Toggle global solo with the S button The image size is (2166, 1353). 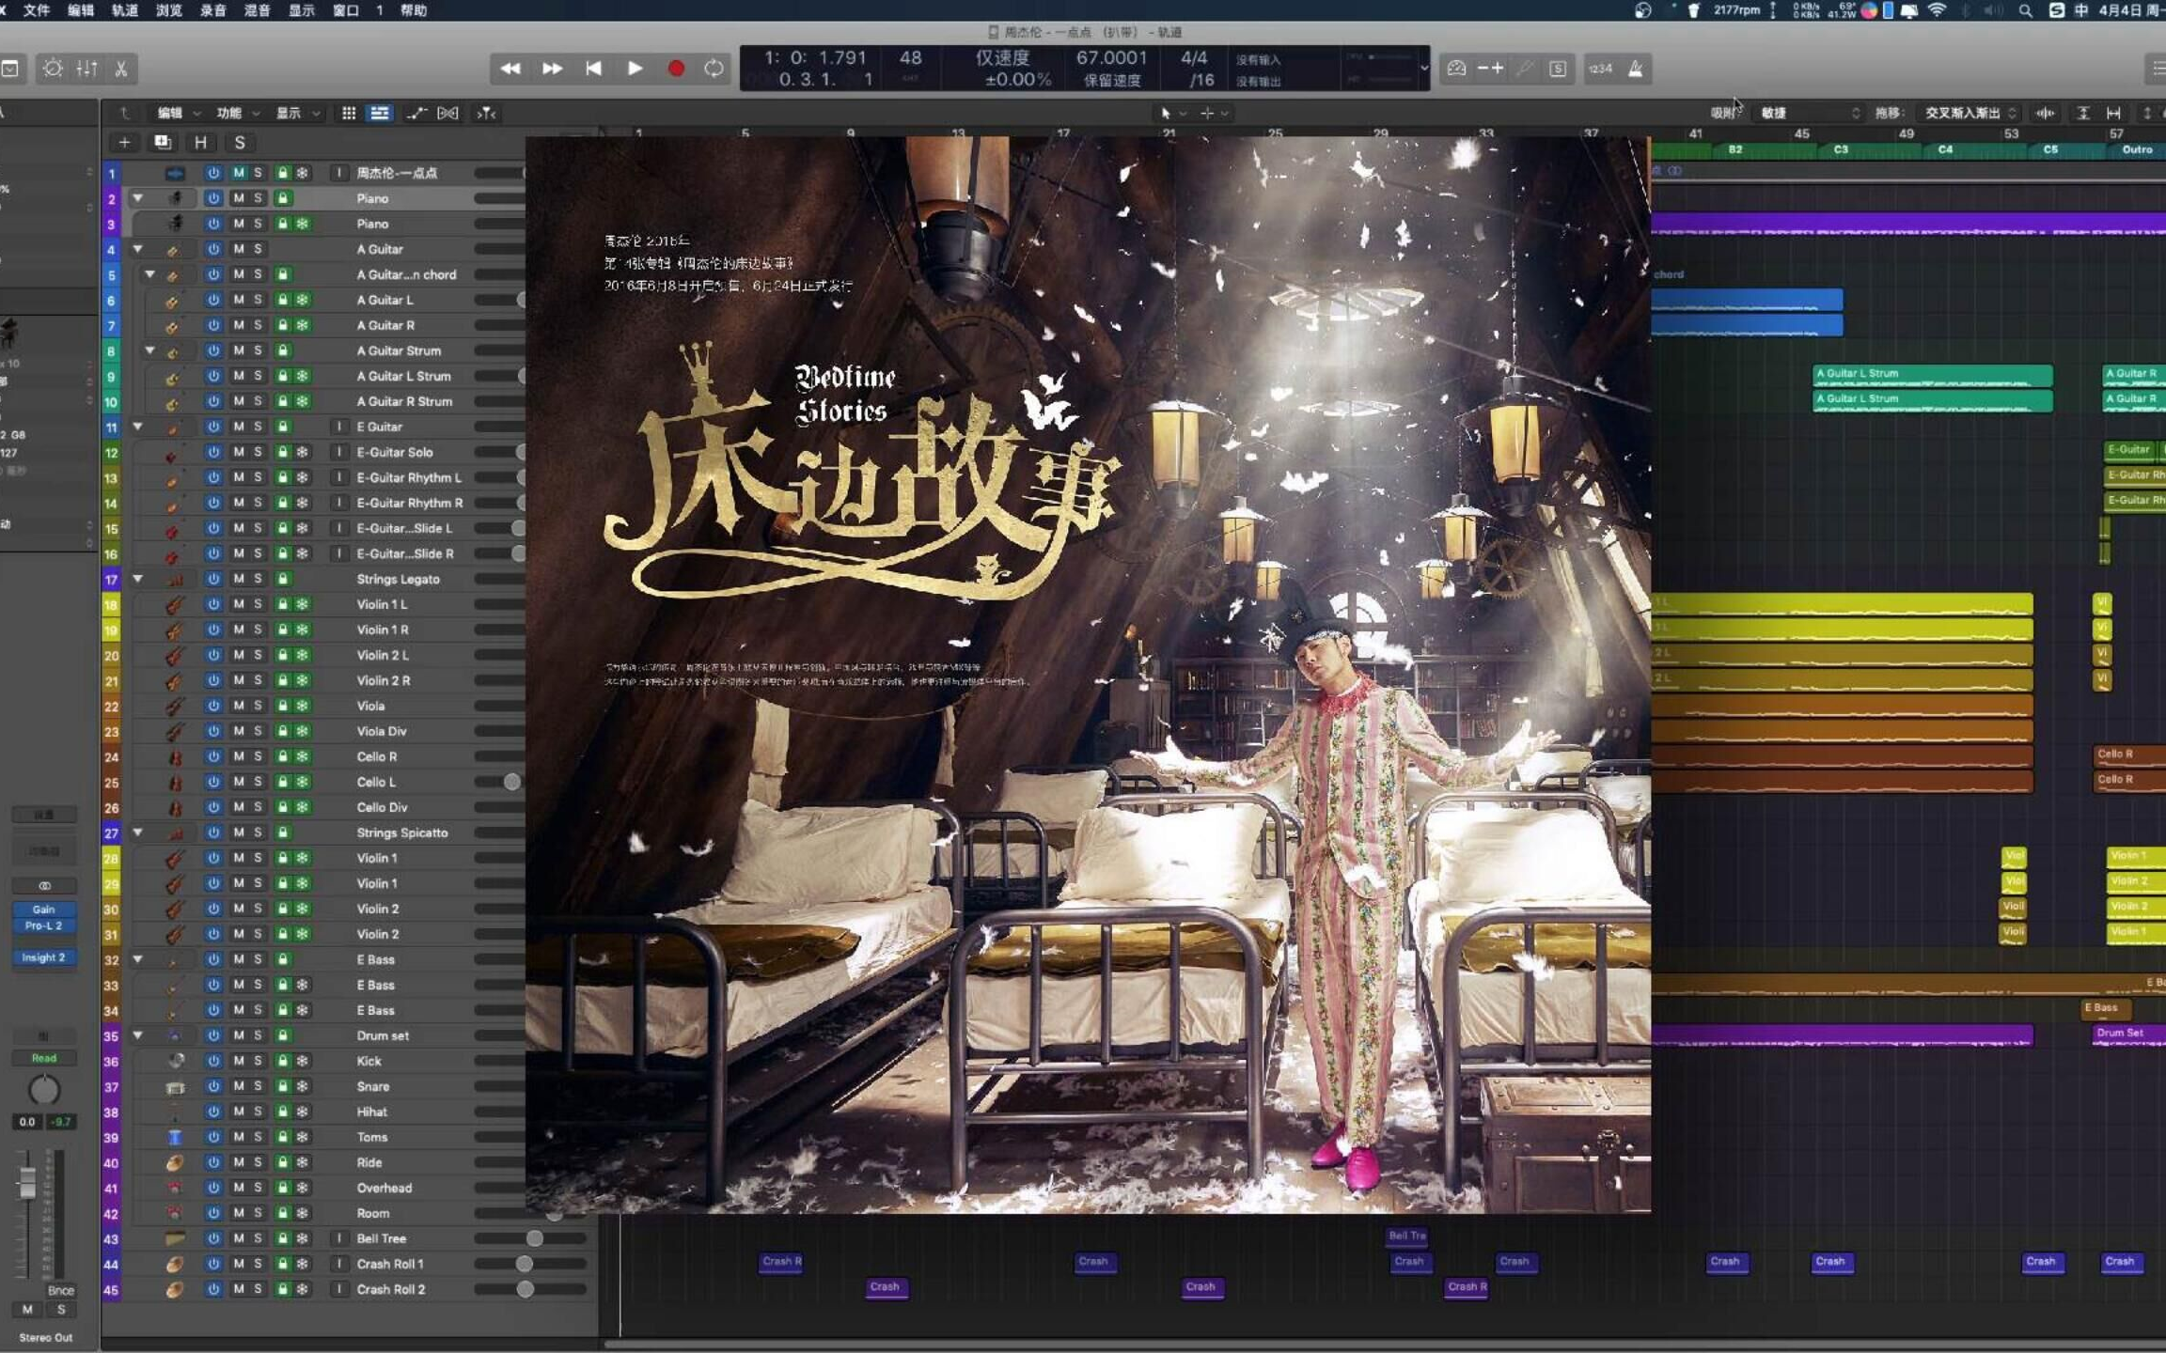(x=240, y=143)
